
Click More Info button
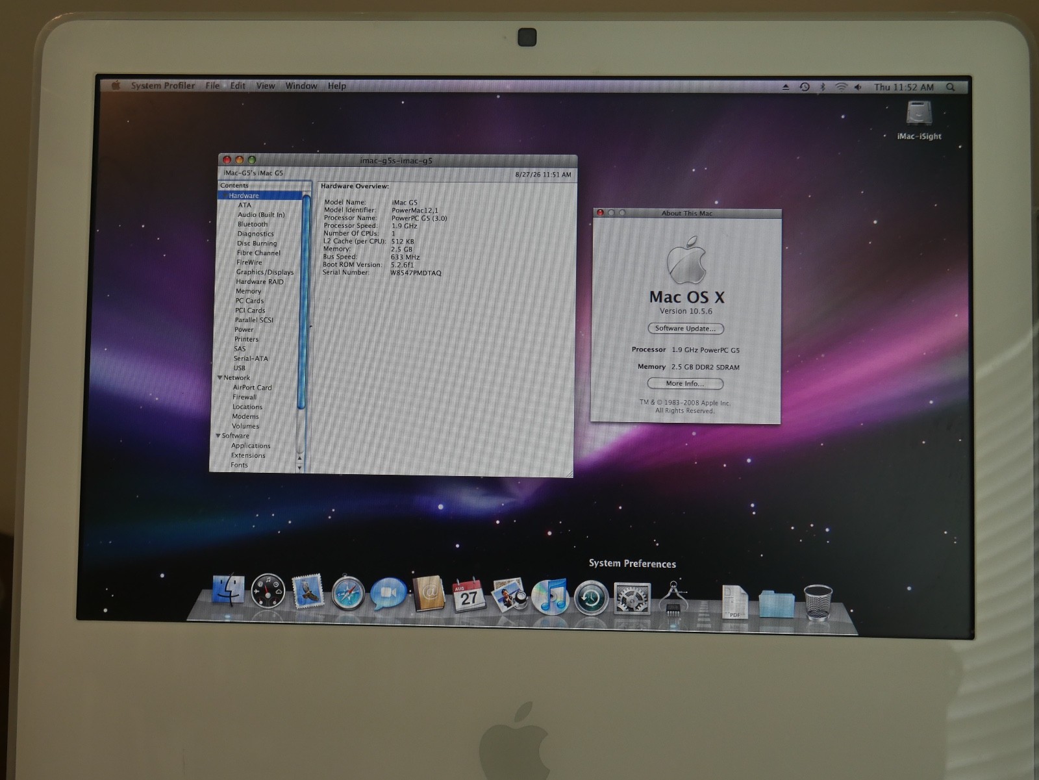click(x=684, y=384)
